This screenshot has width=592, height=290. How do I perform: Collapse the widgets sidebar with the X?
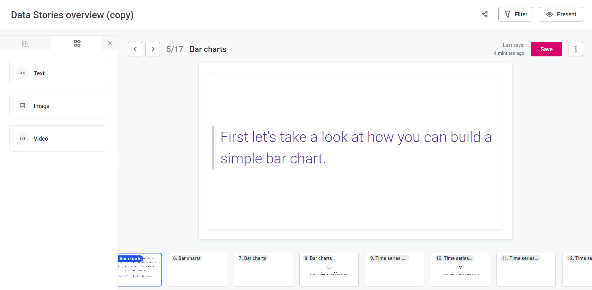pos(110,43)
